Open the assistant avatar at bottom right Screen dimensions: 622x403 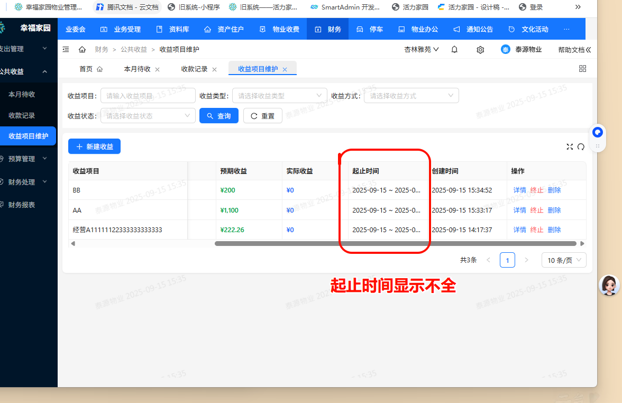(x=609, y=285)
